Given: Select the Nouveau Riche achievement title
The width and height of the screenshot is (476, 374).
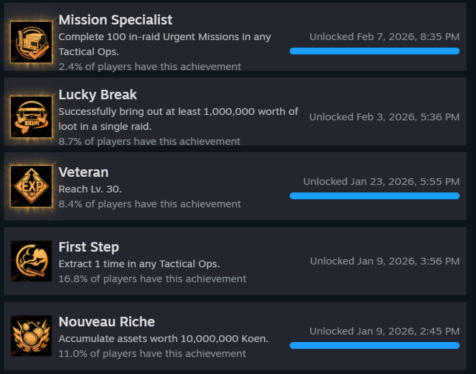Looking at the screenshot, I should tap(107, 322).
